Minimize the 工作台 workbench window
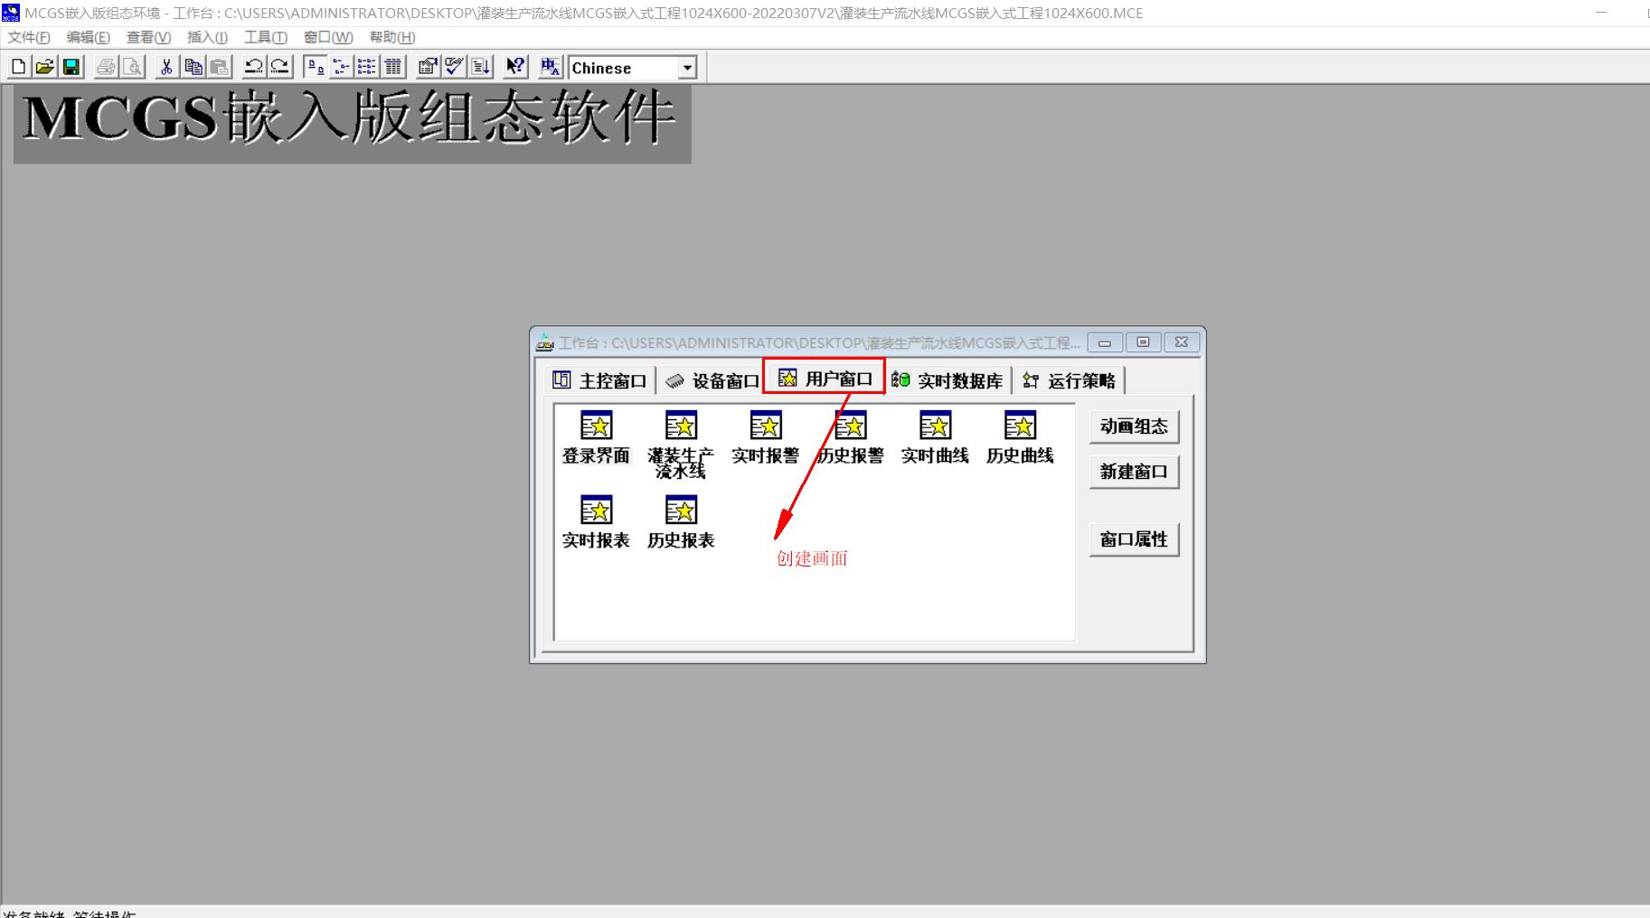The image size is (1650, 918). (1105, 342)
